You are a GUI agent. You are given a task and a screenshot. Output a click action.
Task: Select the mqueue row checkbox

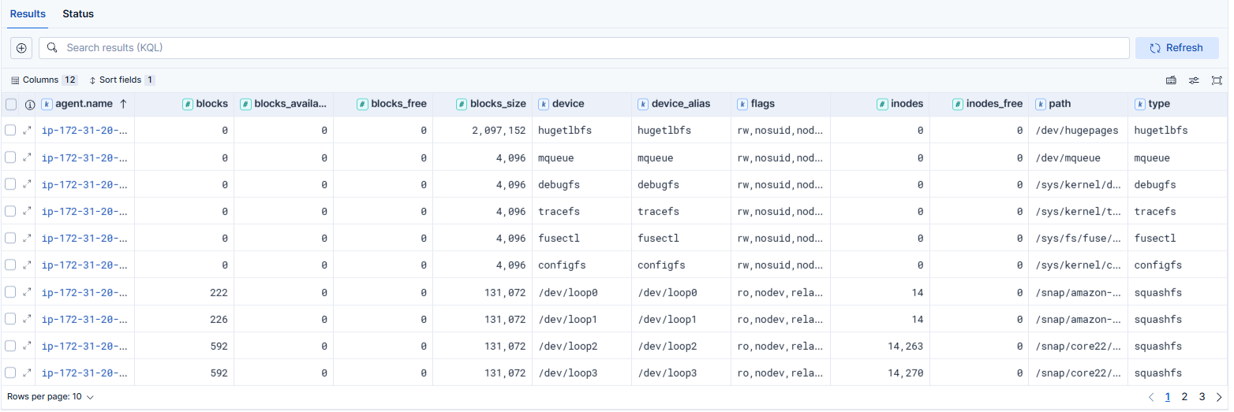coord(11,157)
